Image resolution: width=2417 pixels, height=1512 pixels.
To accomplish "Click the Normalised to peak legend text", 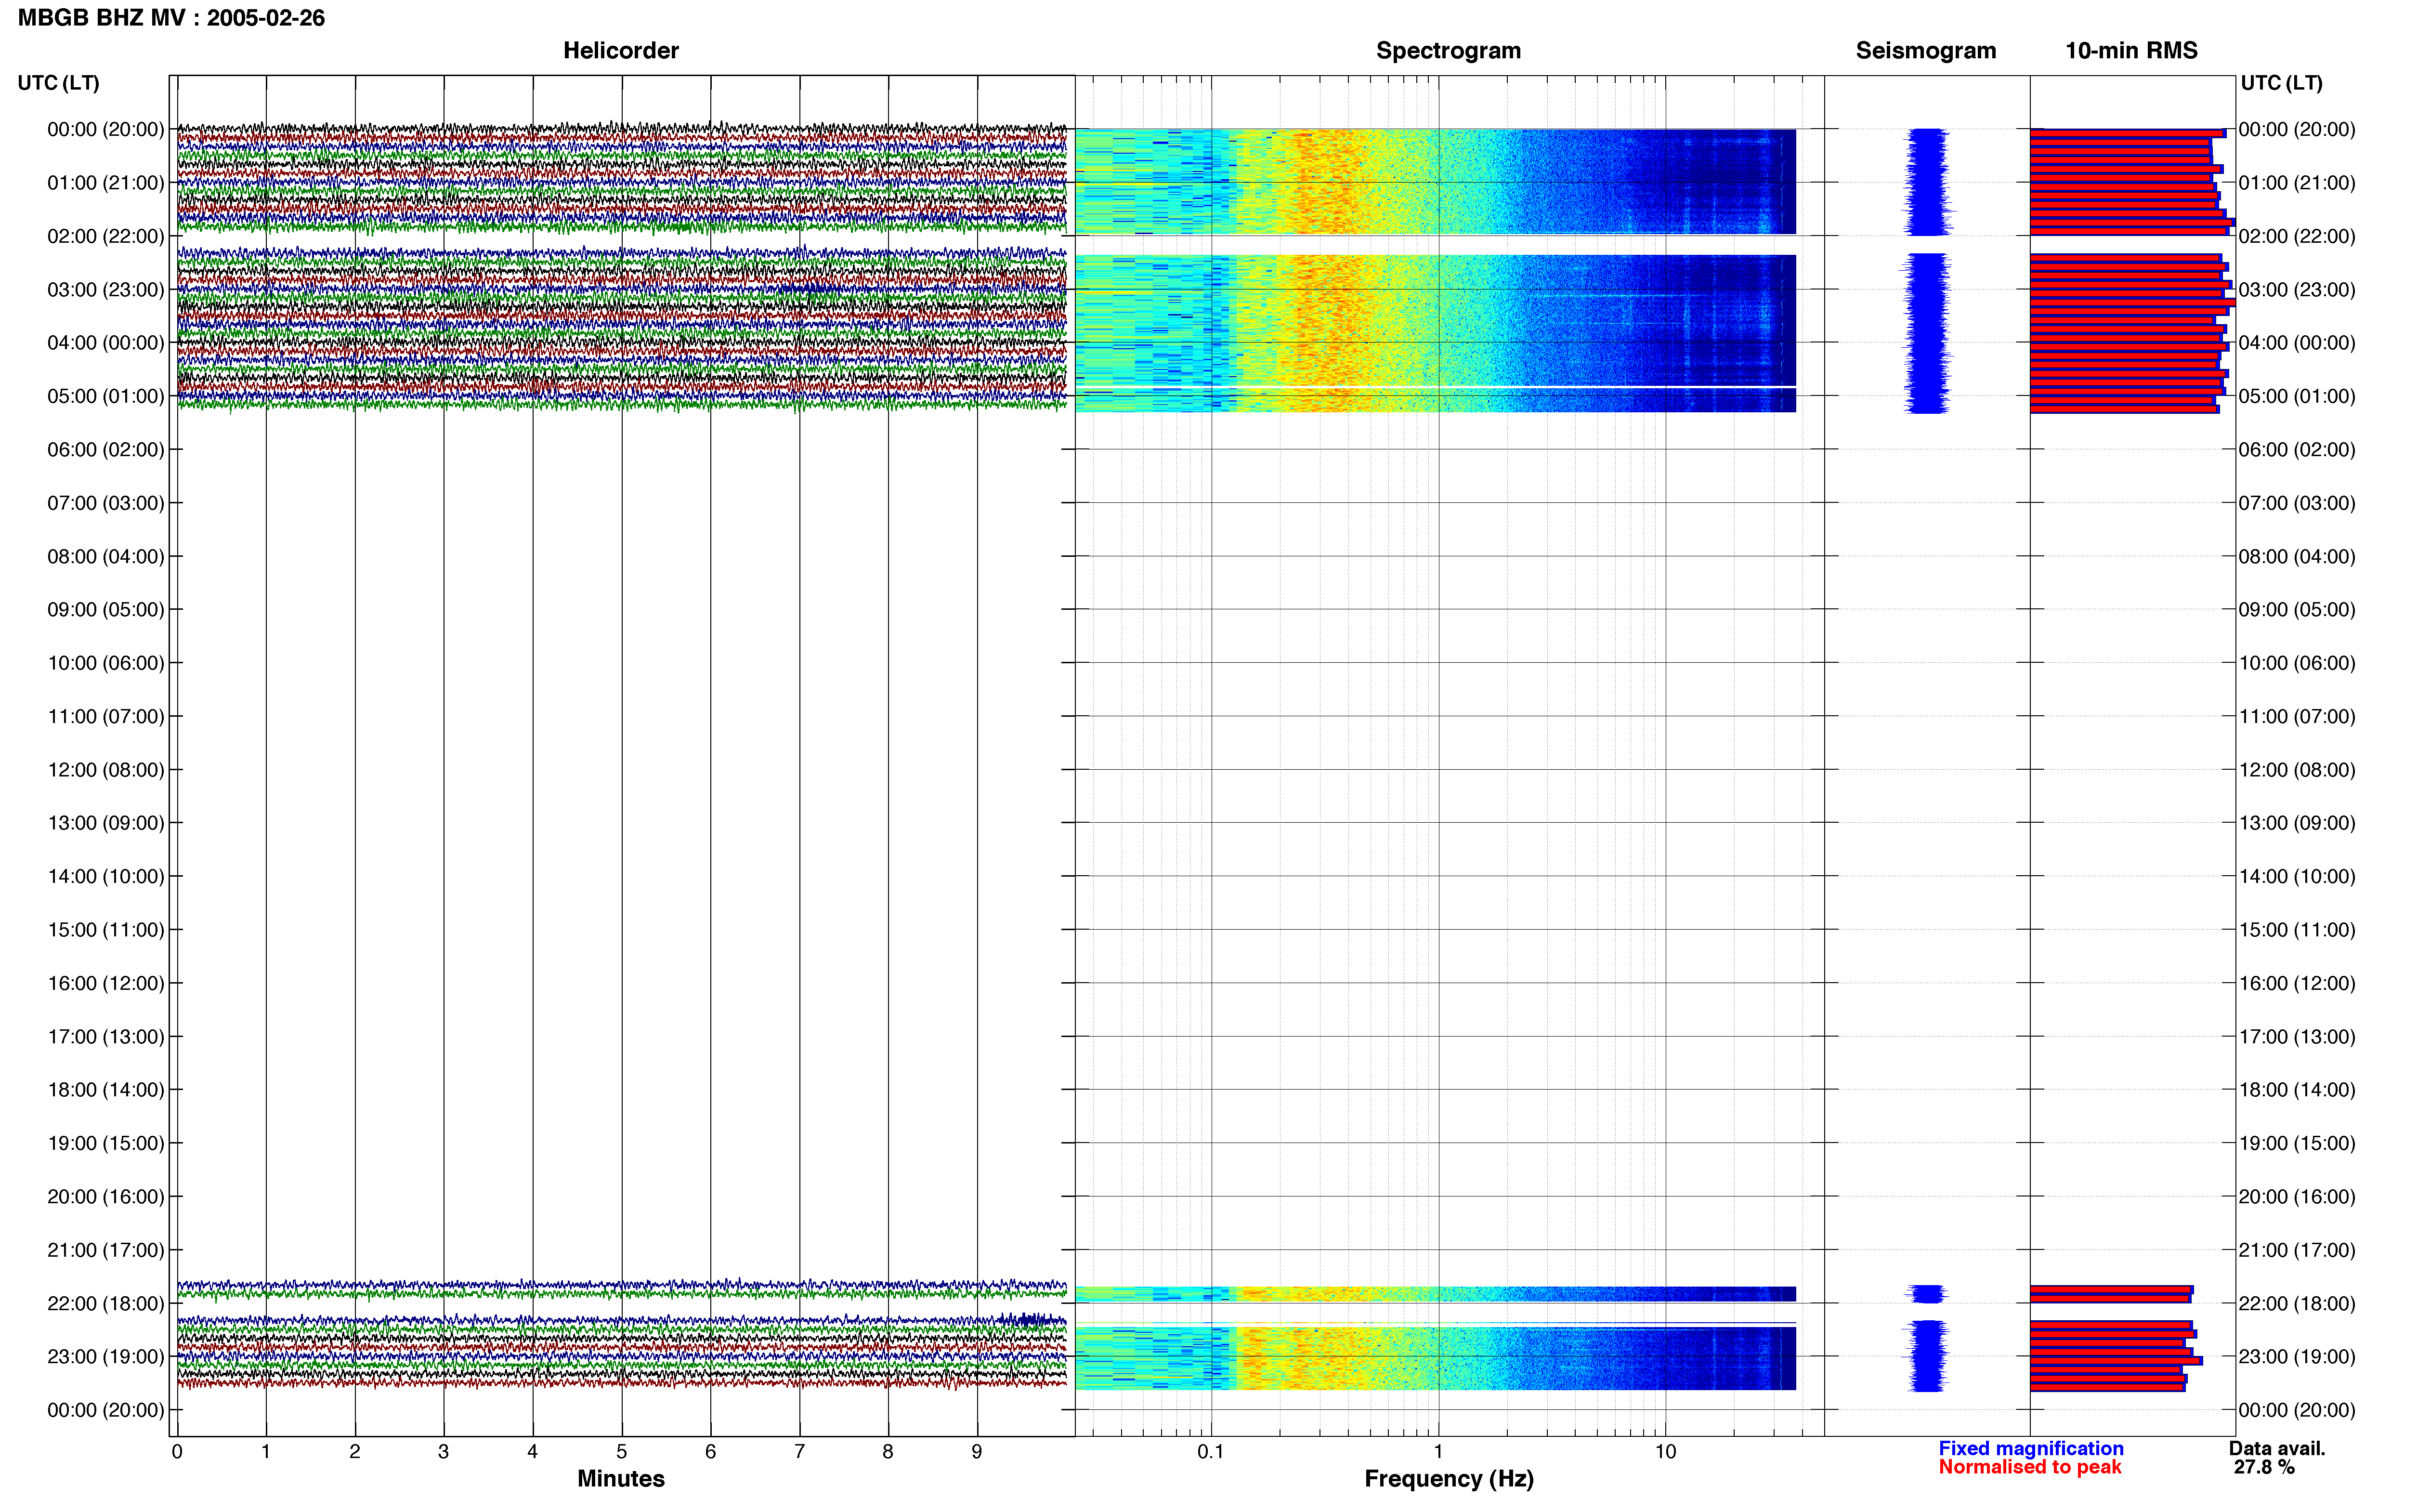I will tap(2029, 1467).
